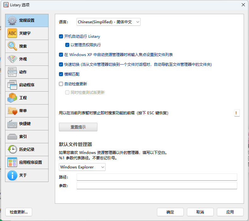Open the 快捷键 settings page
The image size is (249, 221).
coord(27,124)
